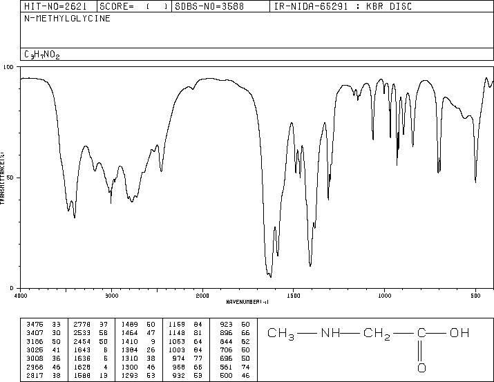This screenshot has height=382, width=494.
Task: Select the C3H7NO2 molecular formula
Action: click(x=42, y=55)
